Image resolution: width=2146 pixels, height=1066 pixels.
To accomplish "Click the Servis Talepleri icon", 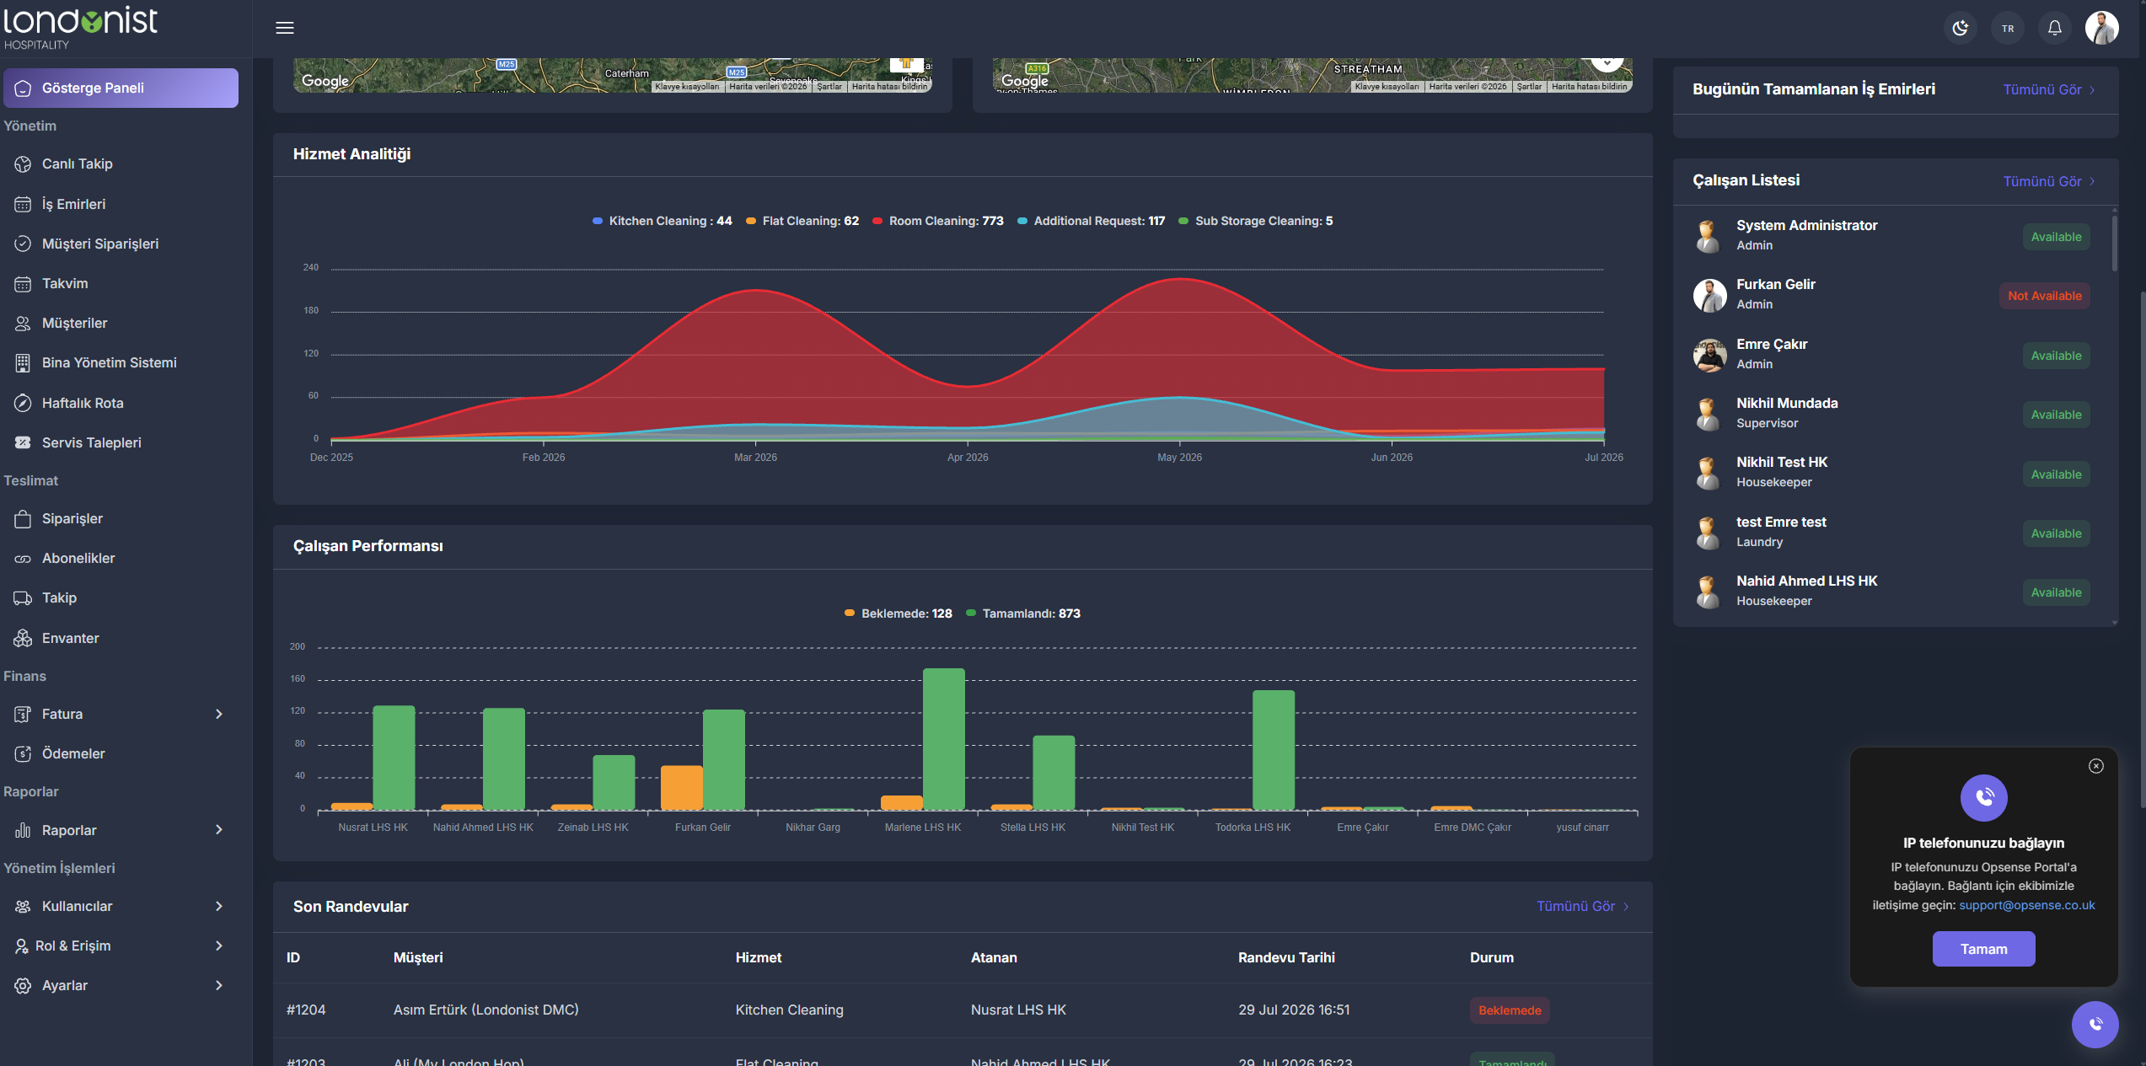I will [x=23, y=442].
